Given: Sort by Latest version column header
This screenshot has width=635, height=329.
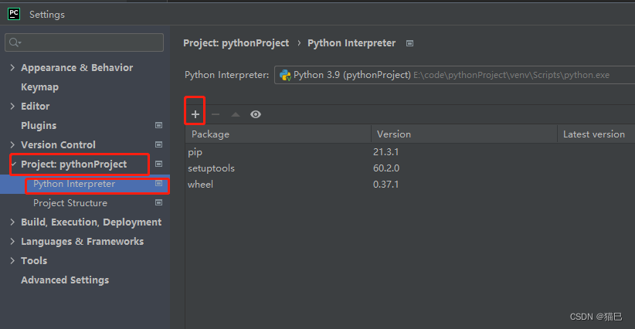Looking at the screenshot, I should [596, 134].
